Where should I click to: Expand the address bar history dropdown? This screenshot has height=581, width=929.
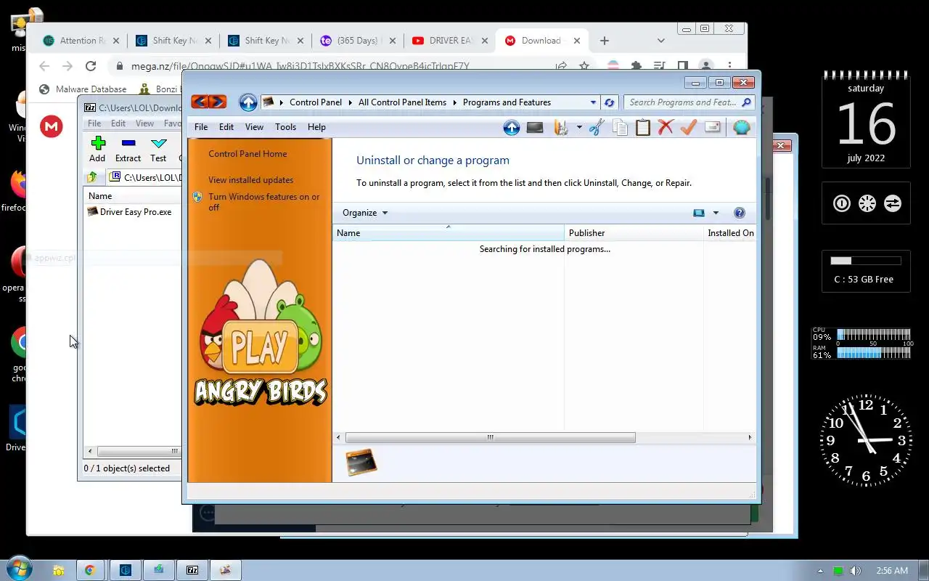tap(593, 102)
